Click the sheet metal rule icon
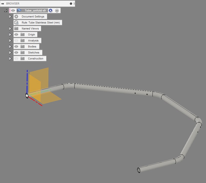This screenshot has width=206, height=183. pos(16,22)
